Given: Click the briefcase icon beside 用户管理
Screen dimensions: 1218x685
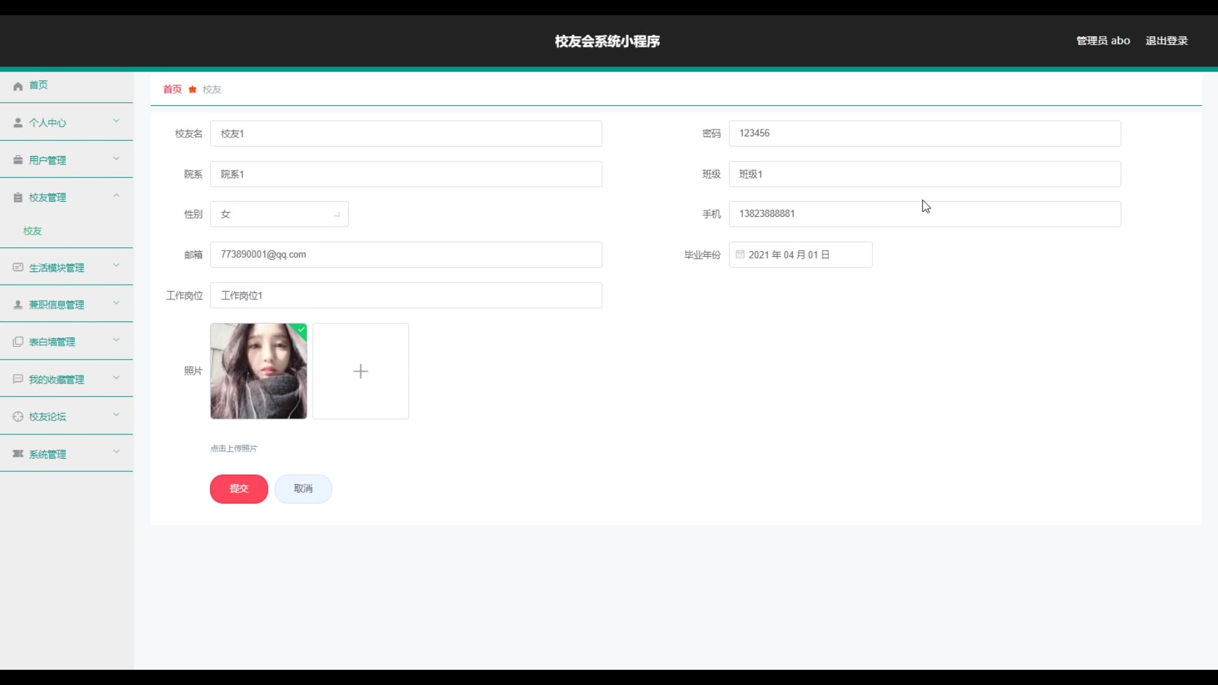Looking at the screenshot, I should 18,160.
